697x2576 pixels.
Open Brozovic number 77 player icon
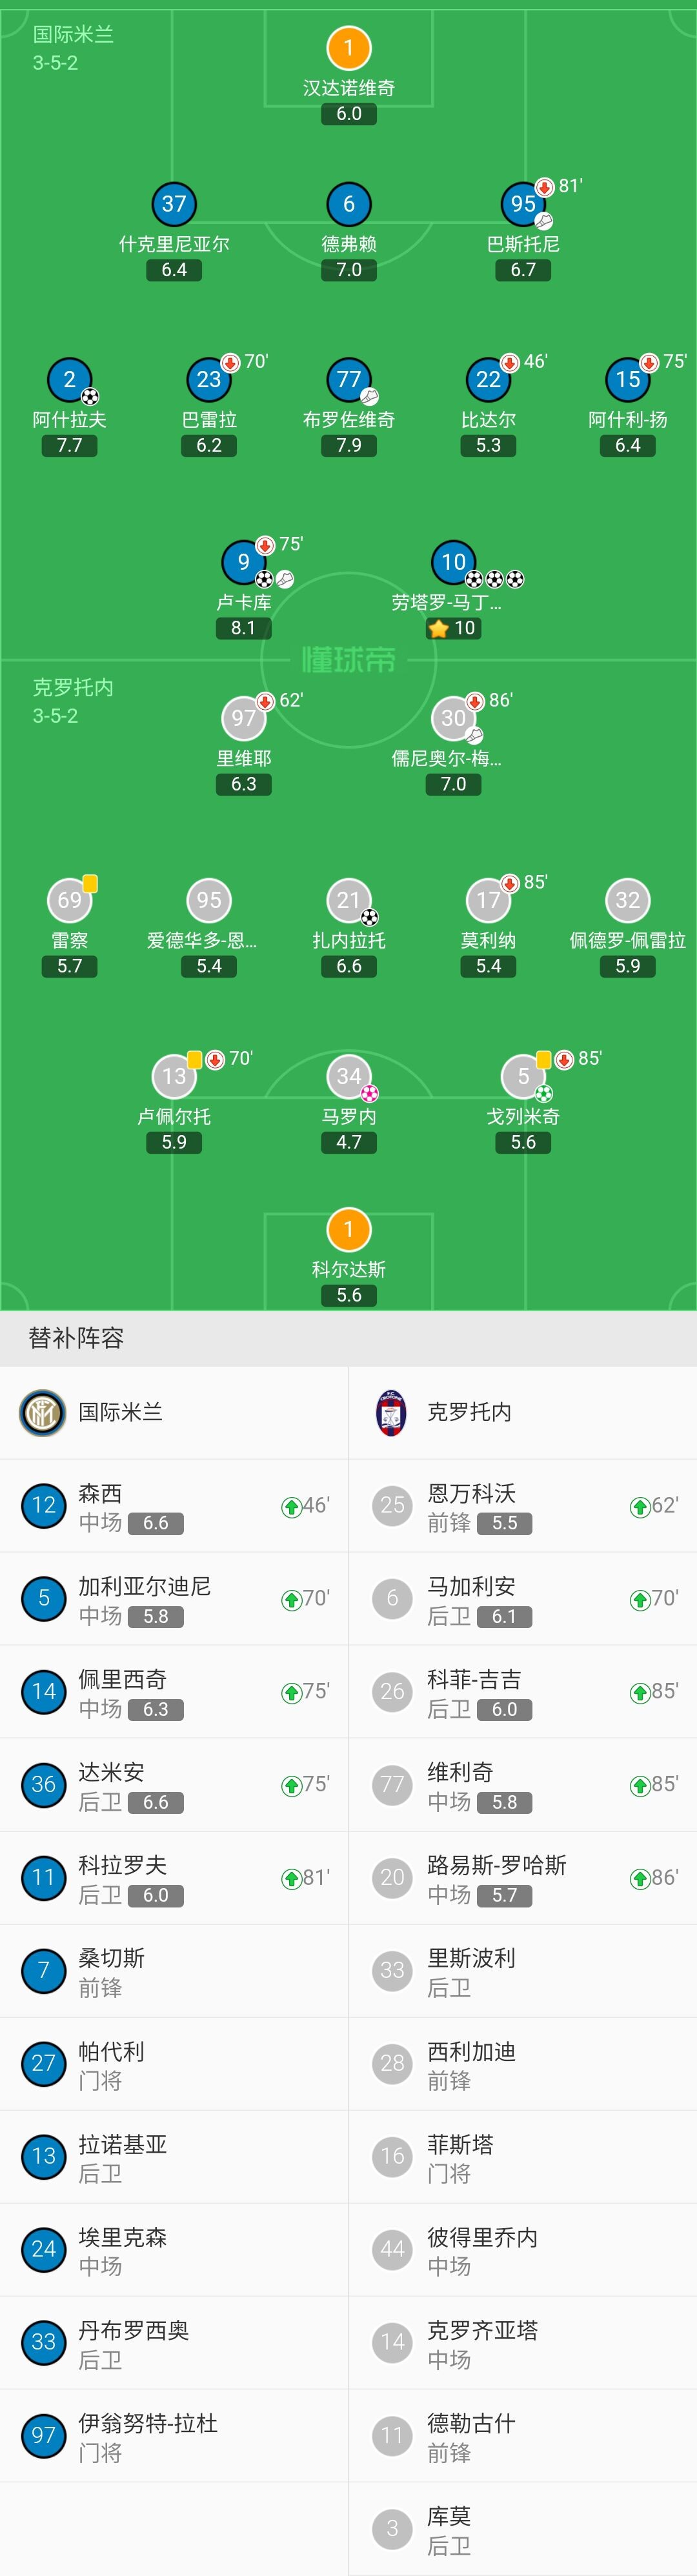(x=349, y=380)
